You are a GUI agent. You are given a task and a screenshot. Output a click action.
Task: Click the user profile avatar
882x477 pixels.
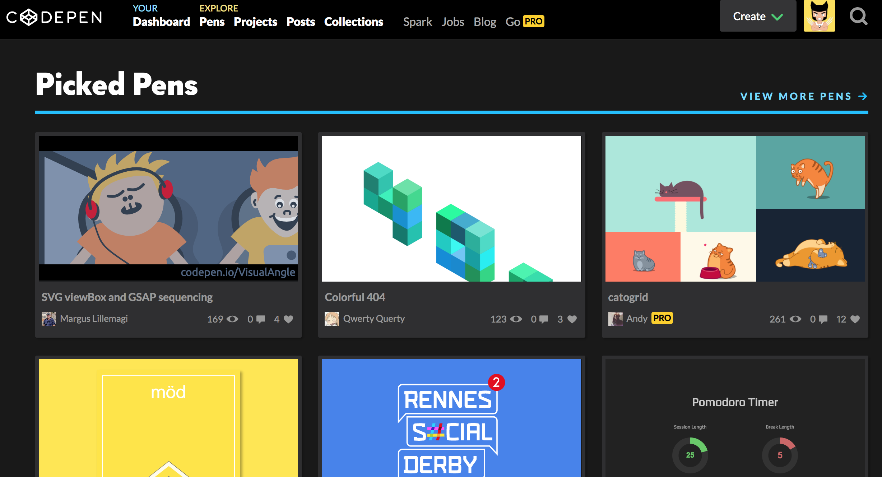pos(819,16)
